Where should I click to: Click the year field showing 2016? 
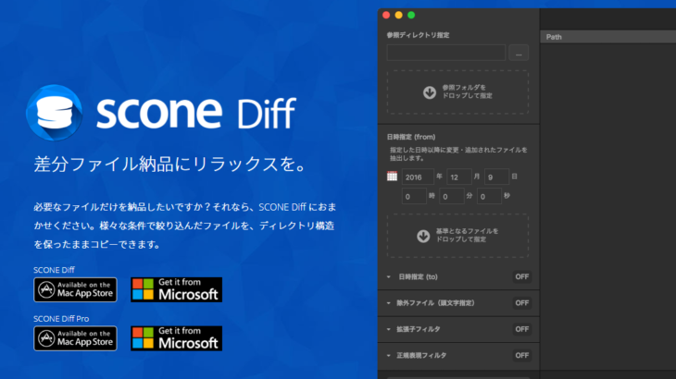[418, 176]
